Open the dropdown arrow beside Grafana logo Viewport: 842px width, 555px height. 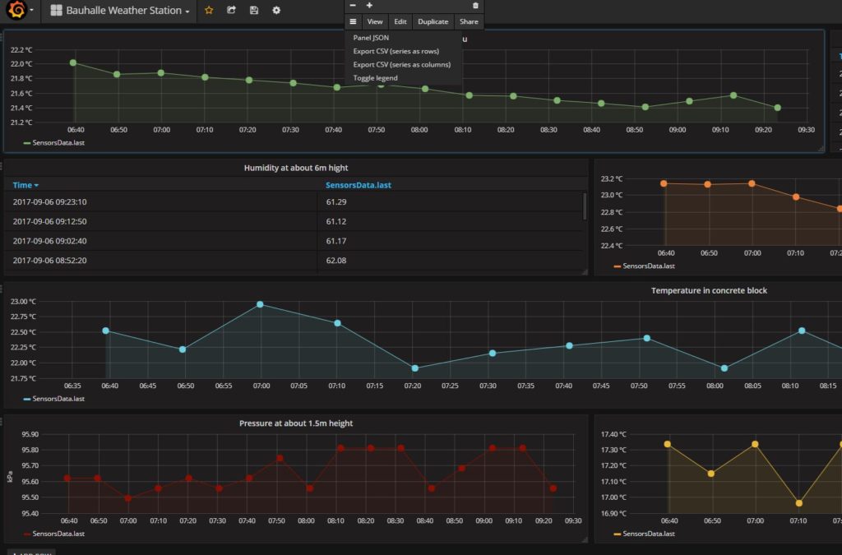point(32,10)
